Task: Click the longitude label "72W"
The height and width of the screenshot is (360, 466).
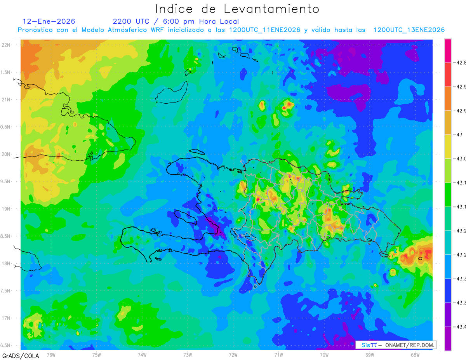Action: [233, 355]
